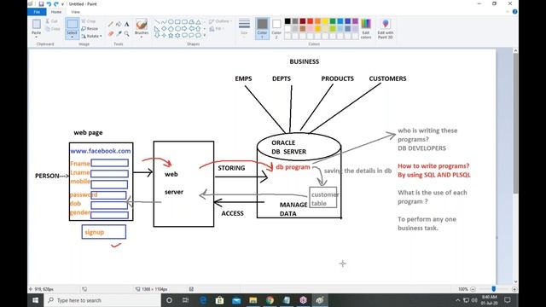Click the Copy icon

point(53,29)
